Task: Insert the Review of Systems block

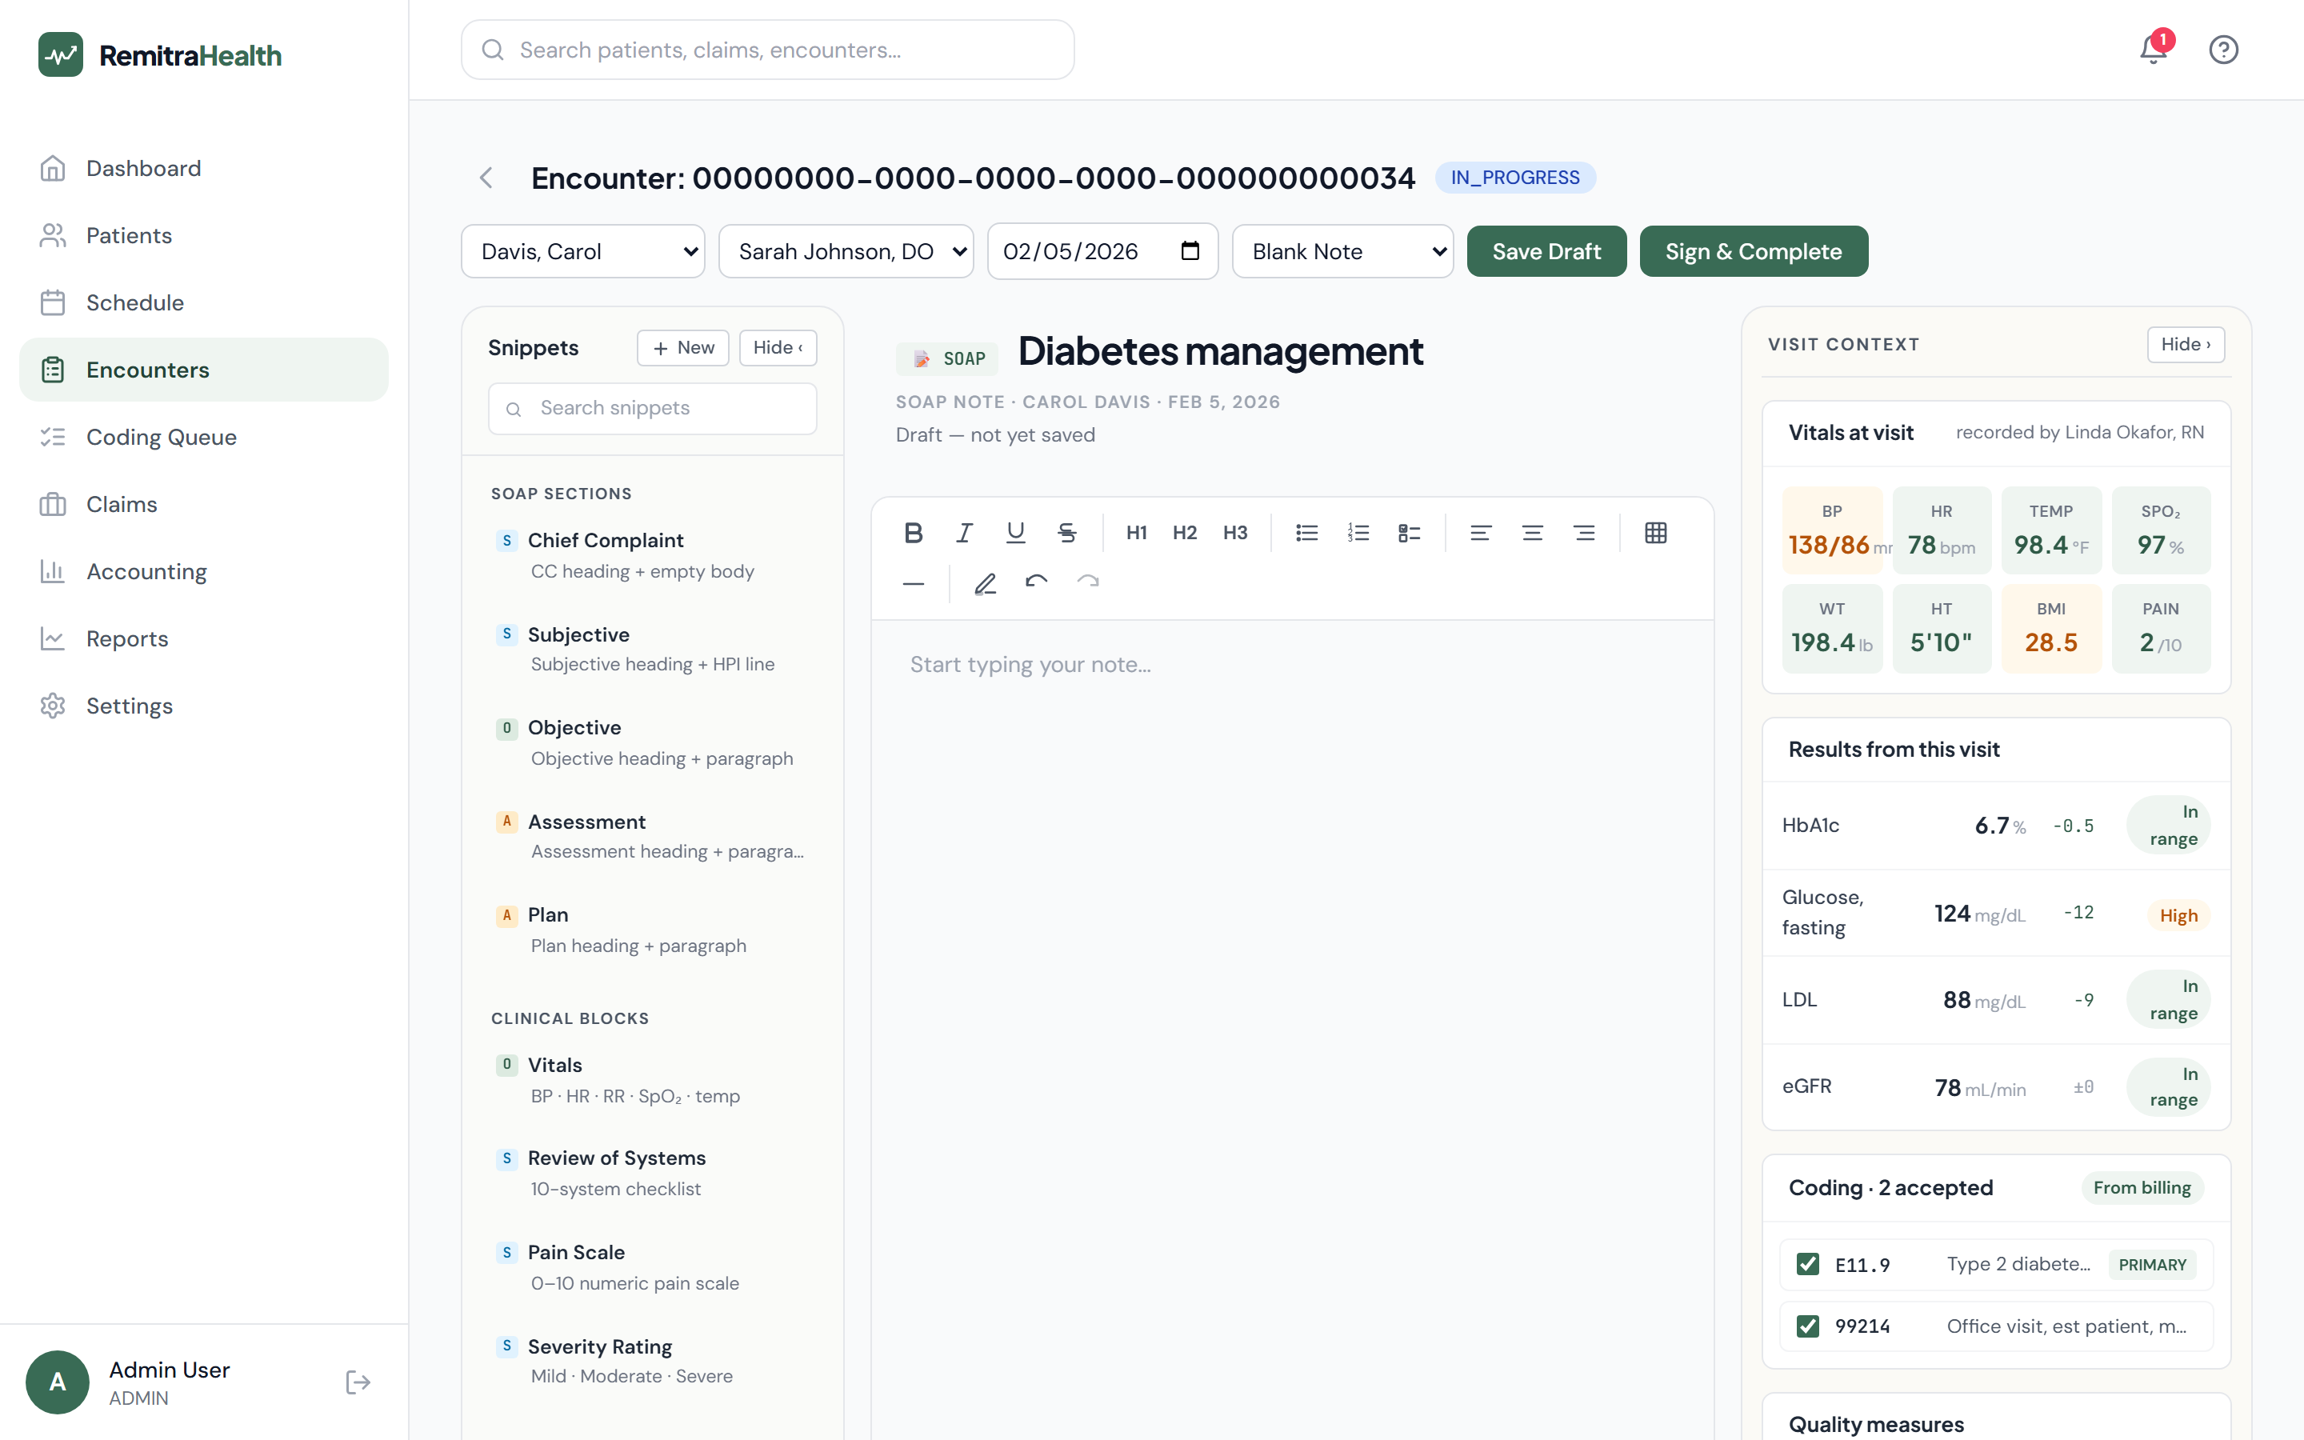Action: [x=652, y=1174]
